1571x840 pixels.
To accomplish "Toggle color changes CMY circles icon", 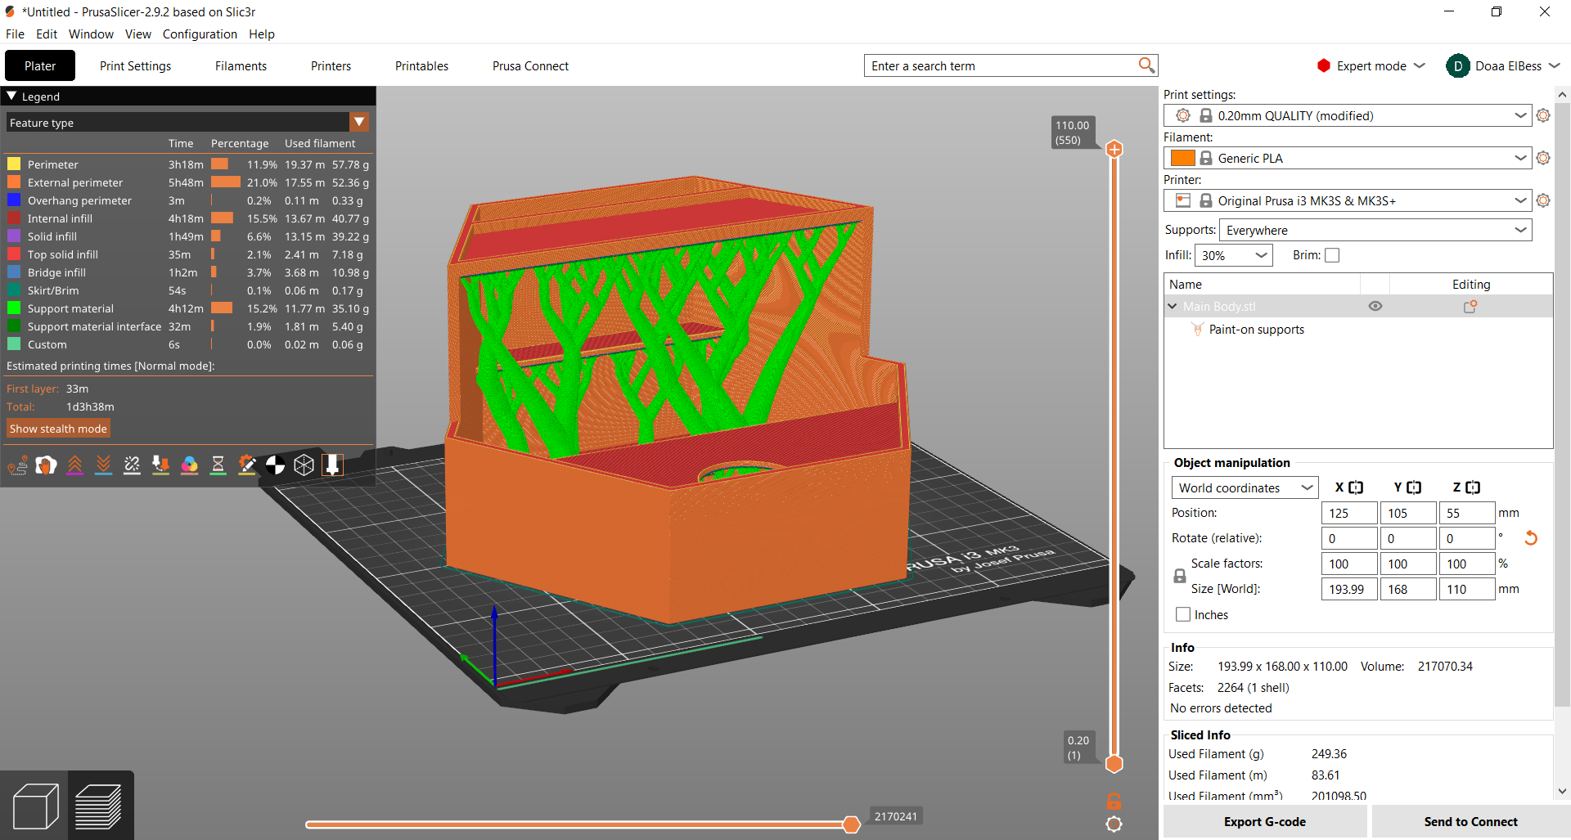I will tap(189, 465).
